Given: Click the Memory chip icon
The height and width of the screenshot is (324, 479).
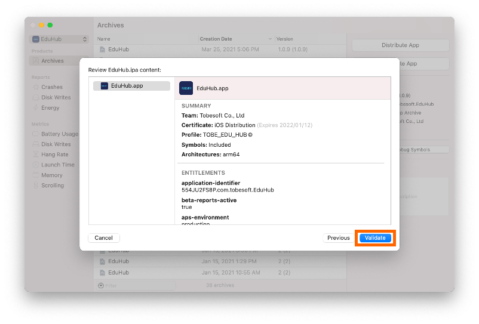Looking at the screenshot, I should click(x=36, y=175).
